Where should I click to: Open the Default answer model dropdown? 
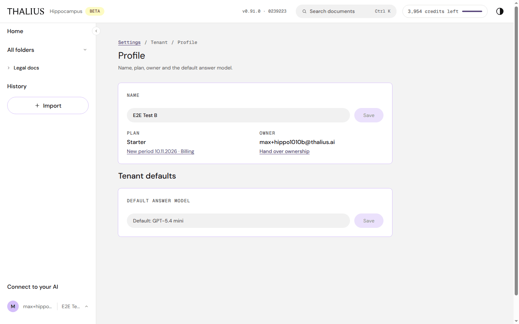pyautogui.click(x=238, y=221)
